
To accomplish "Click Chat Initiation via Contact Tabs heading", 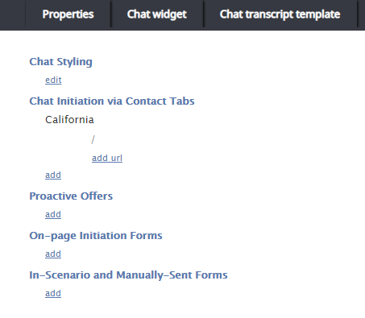I will click(112, 101).
